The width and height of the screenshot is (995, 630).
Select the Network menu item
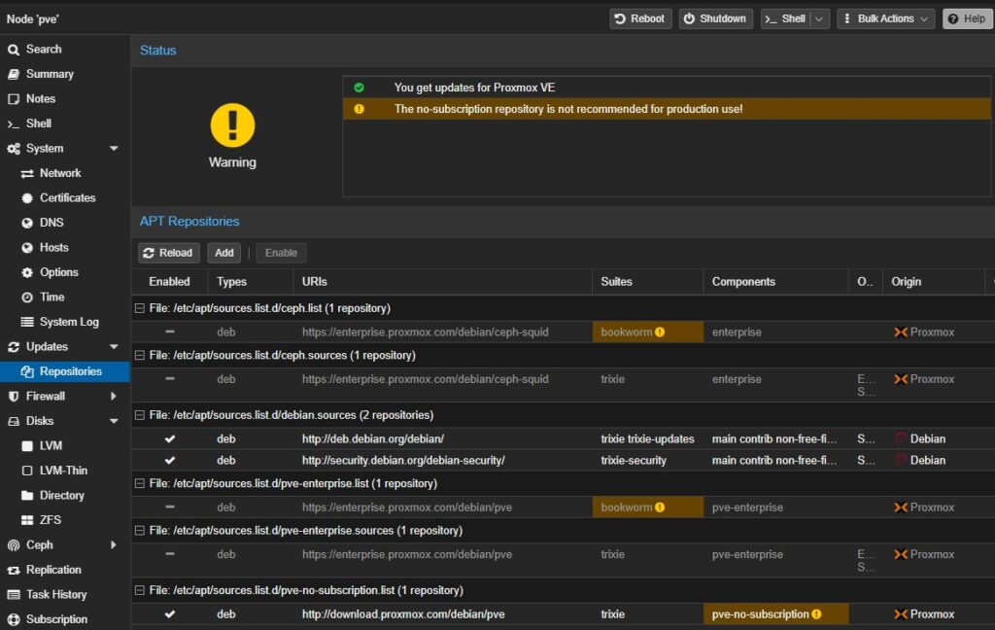tap(60, 173)
